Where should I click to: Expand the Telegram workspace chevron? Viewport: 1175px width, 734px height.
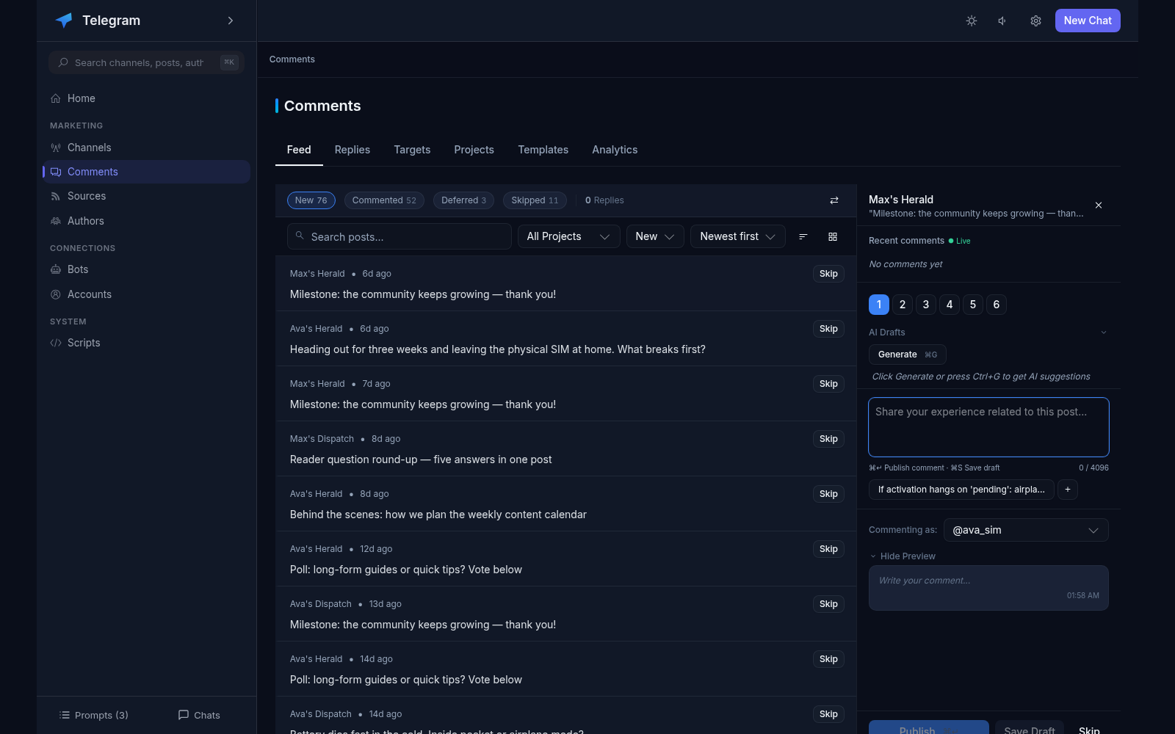231,21
